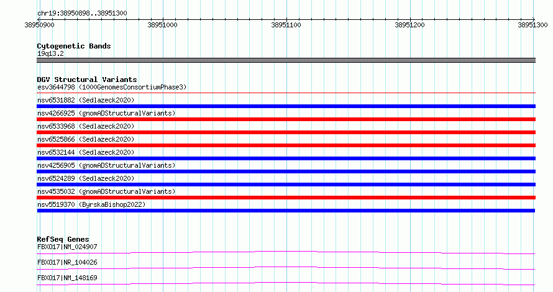Open variant nsv6533968 label
The height and width of the screenshot is (292, 553).
(86, 126)
